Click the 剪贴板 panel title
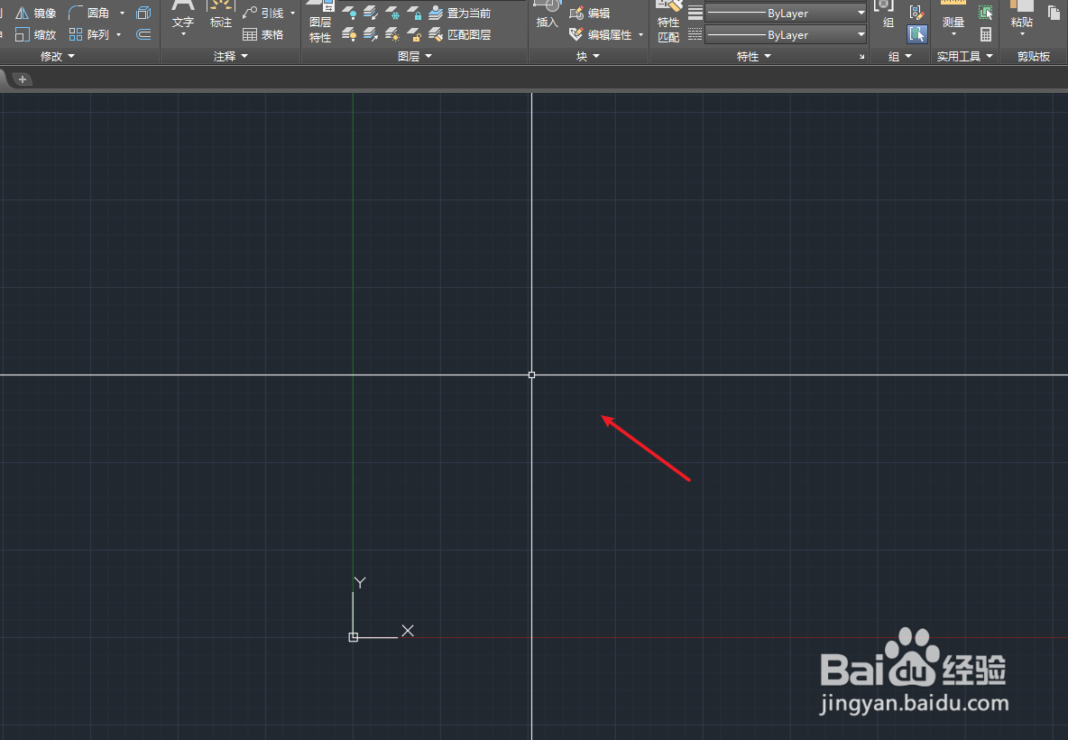Screen dimensions: 1068x740 1033,57
